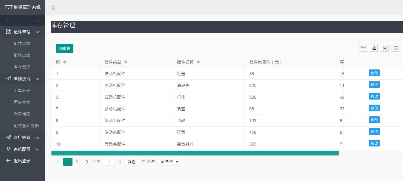This screenshot has height=181, width=403.
Task: Open the column filter icon in table toolbar
Action: click(363, 48)
